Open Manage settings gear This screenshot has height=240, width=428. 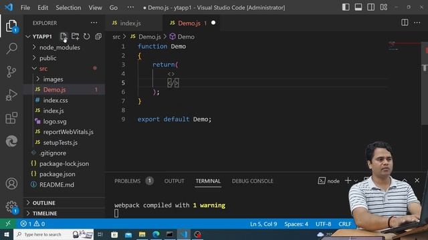tap(11, 207)
